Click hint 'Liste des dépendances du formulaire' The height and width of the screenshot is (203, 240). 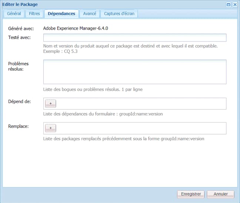click(x=79, y=114)
